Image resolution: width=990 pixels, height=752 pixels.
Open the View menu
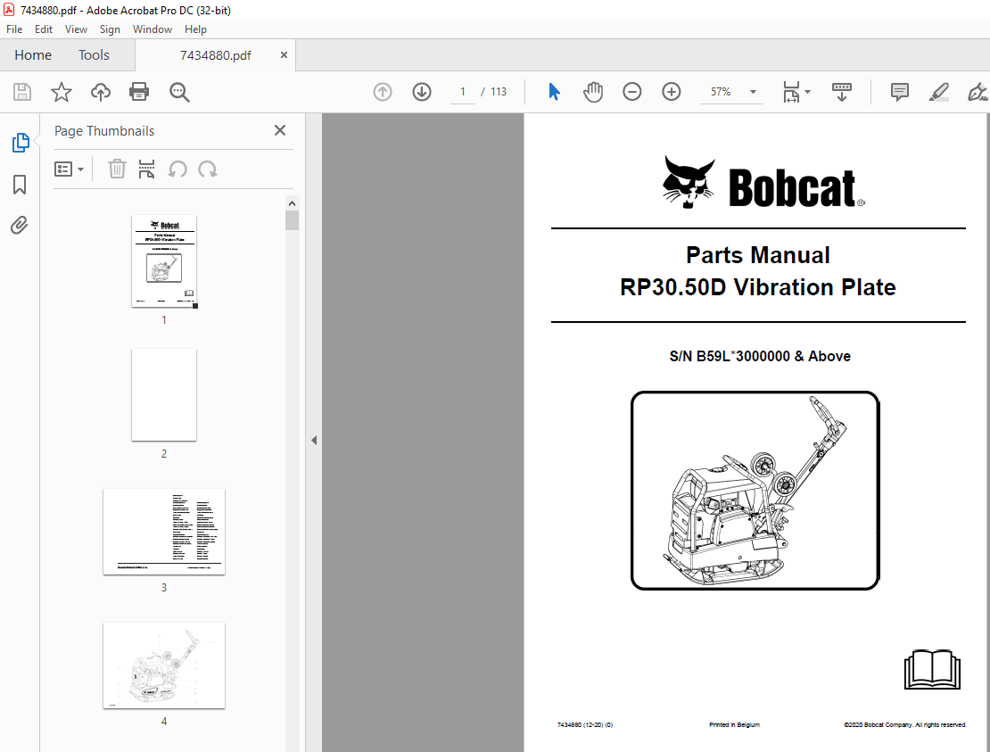[x=76, y=29]
